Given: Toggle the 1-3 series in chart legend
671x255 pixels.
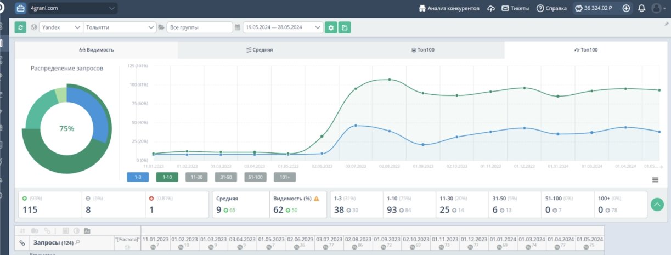Looking at the screenshot, I should click(138, 177).
